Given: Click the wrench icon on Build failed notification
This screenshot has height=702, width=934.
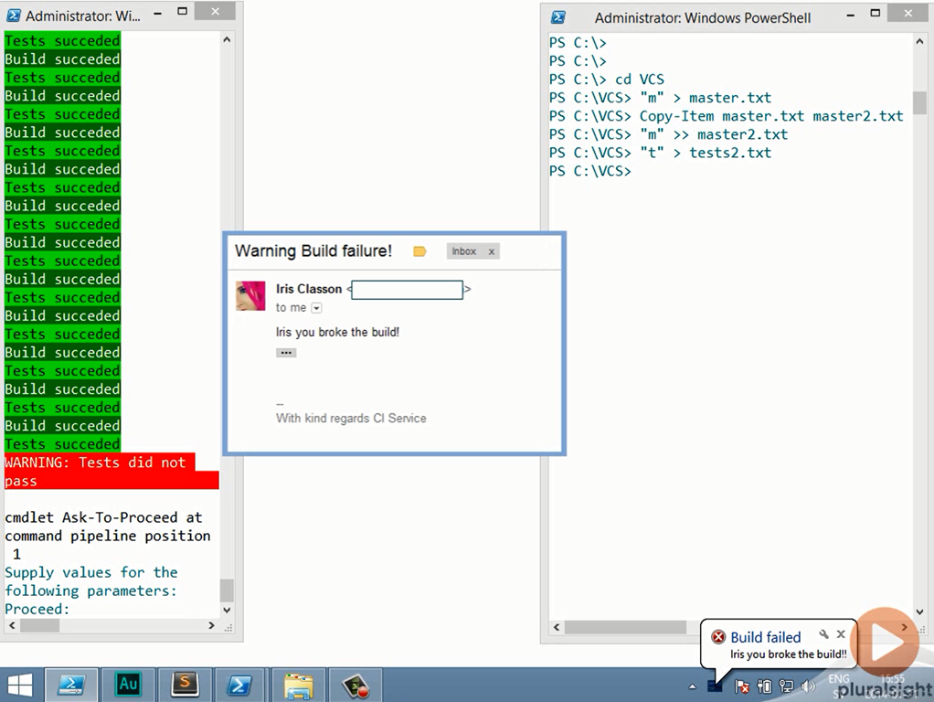Looking at the screenshot, I should coord(824,635).
